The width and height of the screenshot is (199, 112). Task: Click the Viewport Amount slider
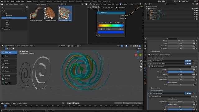tap(180, 72)
